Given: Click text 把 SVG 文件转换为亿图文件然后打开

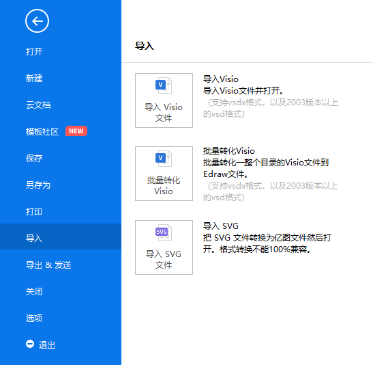Looking at the screenshot, I should pos(267,243).
